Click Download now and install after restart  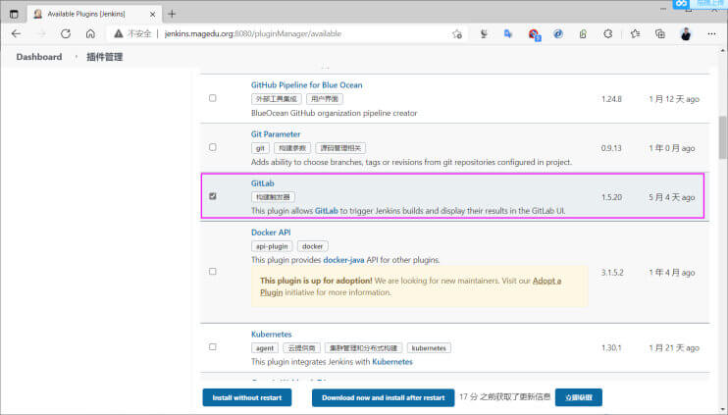pyautogui.click(x=383, y=397)
